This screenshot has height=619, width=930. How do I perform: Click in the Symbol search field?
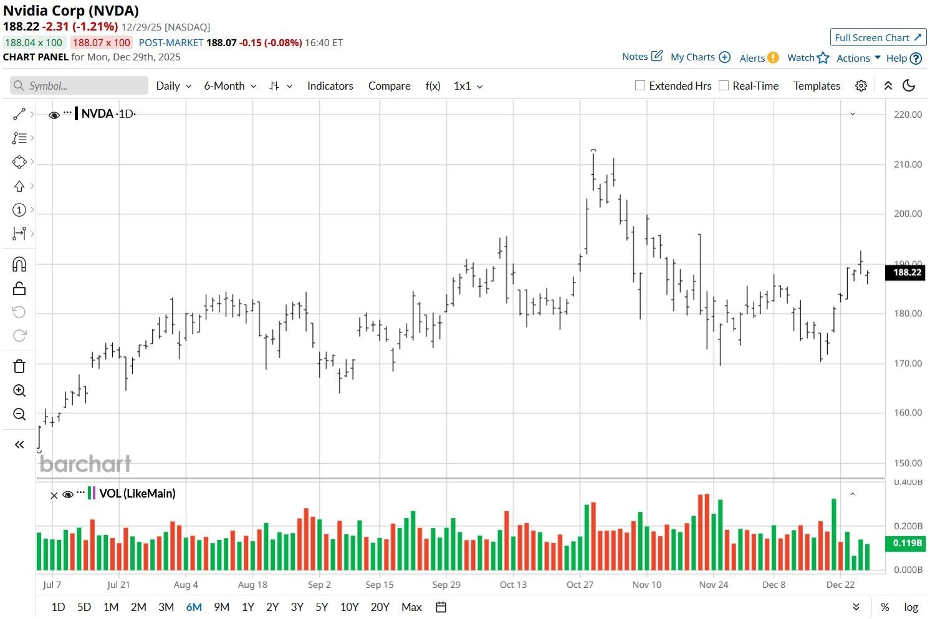tap(79, 86)
